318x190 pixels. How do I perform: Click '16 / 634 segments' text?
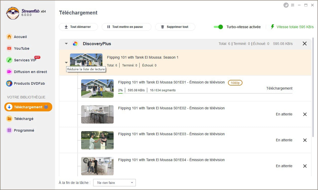[163, 90]
